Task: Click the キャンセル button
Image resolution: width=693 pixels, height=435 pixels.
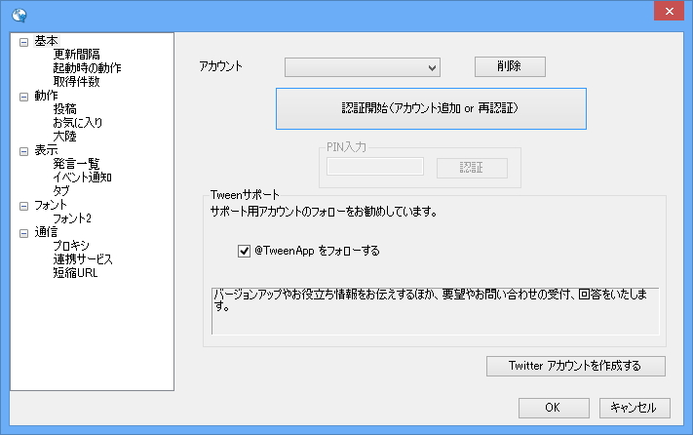Action: tap(635, 408)
